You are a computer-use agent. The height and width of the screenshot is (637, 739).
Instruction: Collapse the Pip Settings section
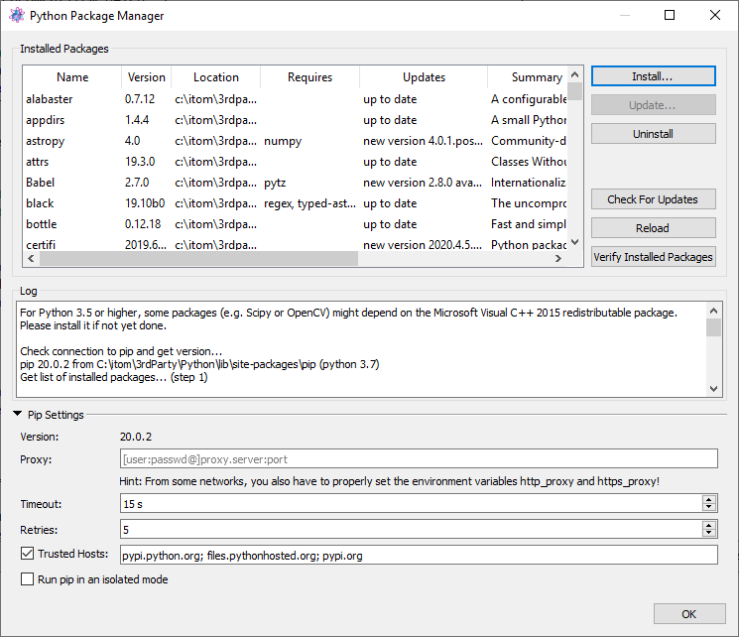[x=18, y=414]
